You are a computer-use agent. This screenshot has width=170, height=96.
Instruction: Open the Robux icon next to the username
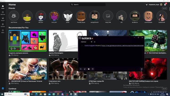pyautogui.click(x=161, y=5)
